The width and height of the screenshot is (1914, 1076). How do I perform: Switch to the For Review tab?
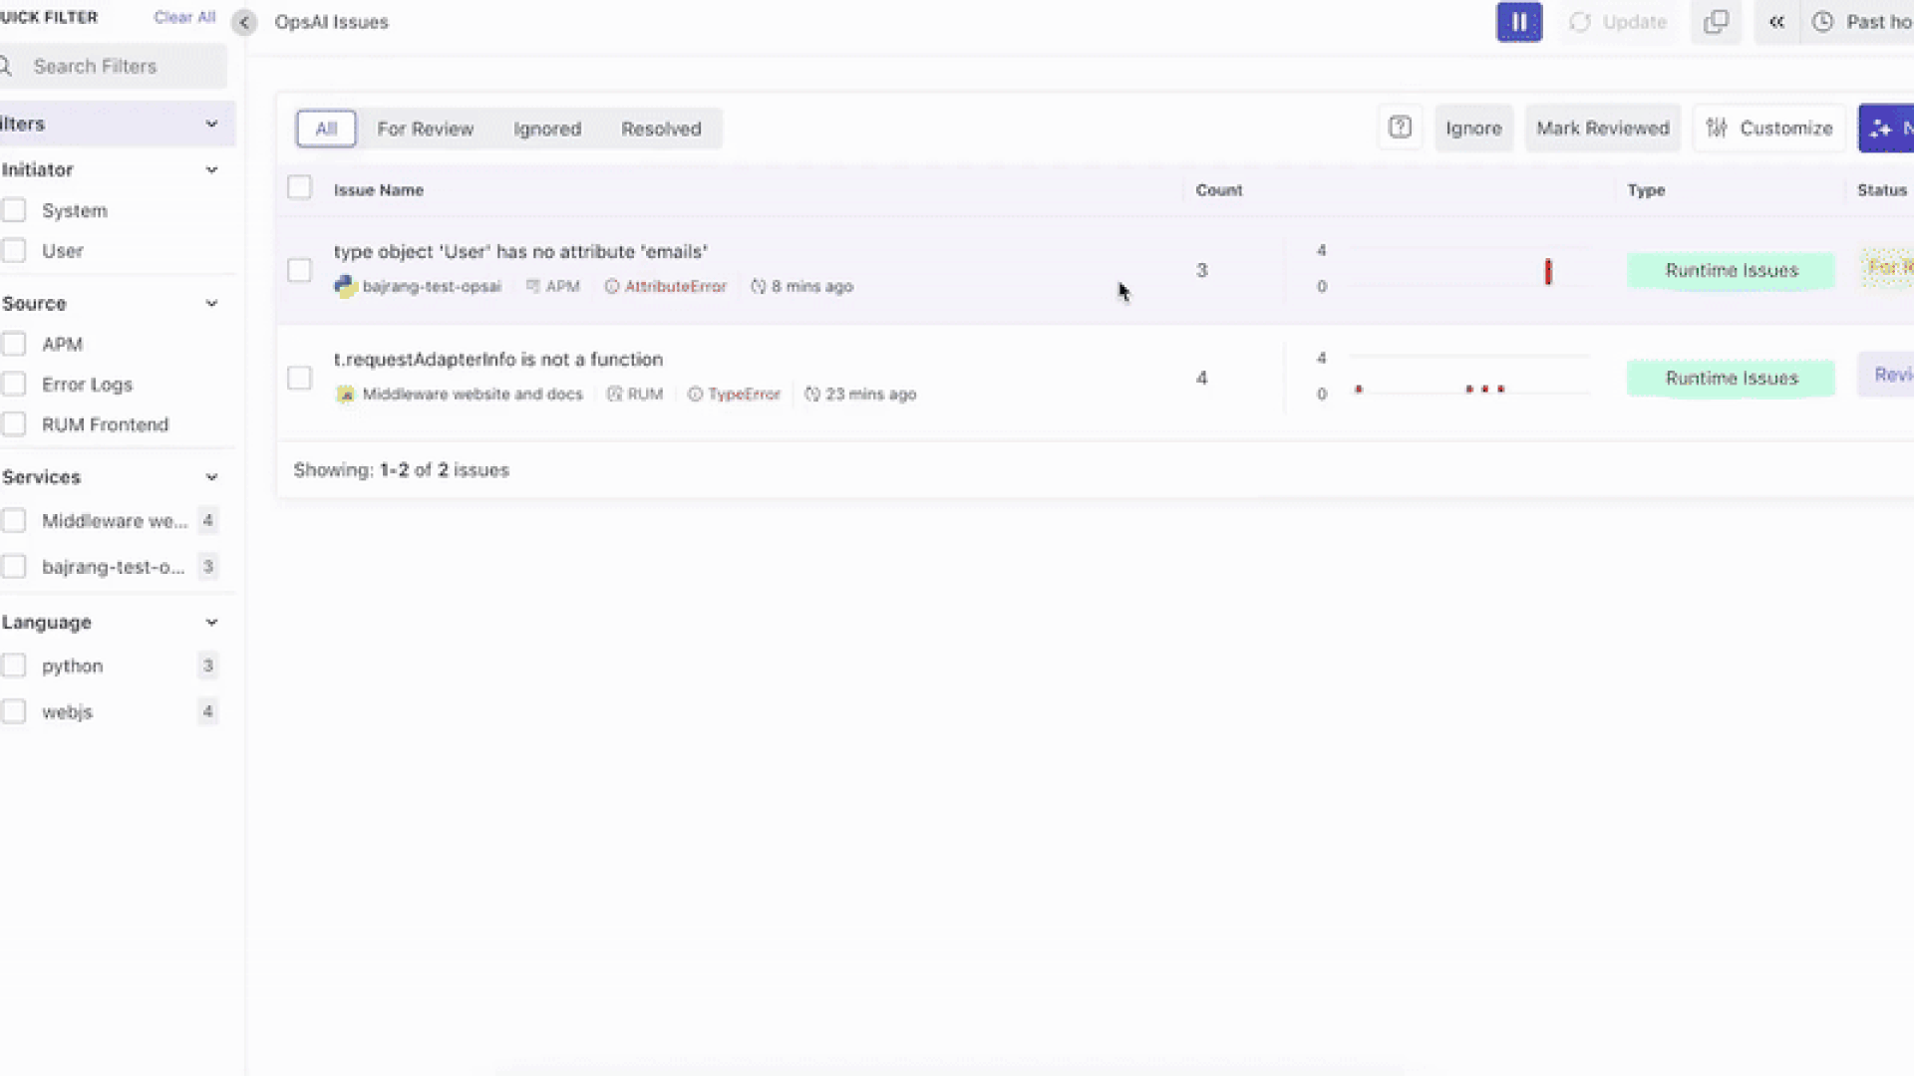pyautogui.click(x=425, y=129)
